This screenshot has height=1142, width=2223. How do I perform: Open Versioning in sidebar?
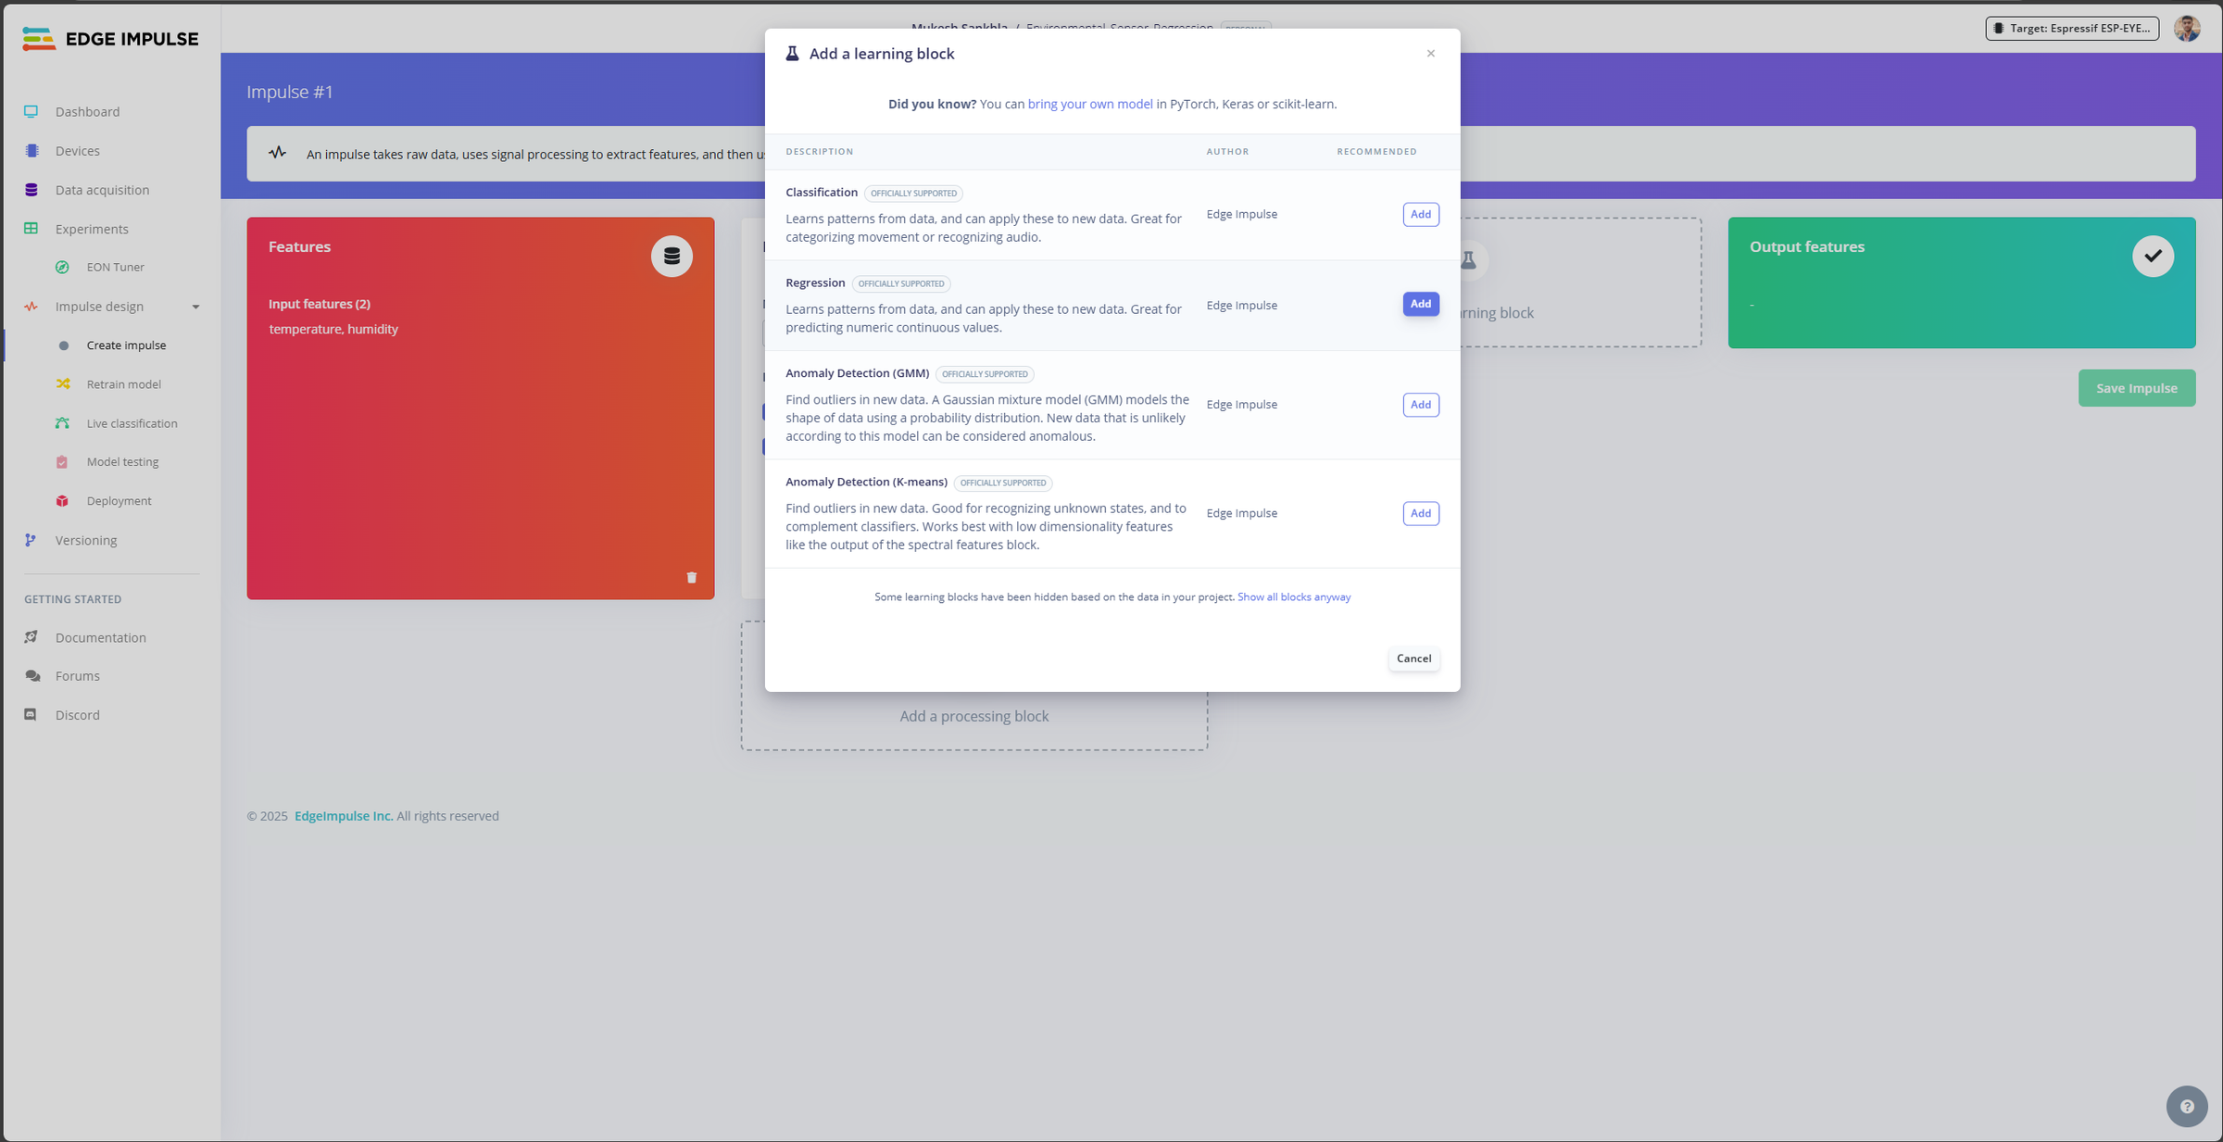[85, 540]
